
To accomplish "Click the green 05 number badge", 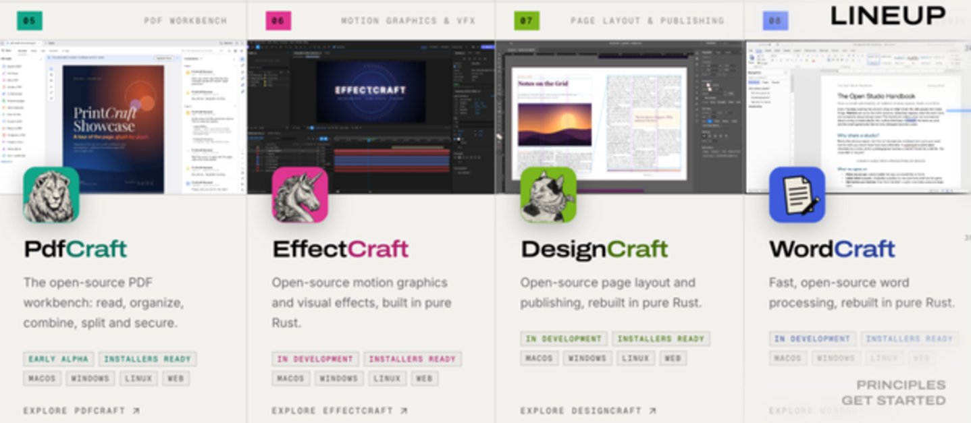I will tap(30, 20).
